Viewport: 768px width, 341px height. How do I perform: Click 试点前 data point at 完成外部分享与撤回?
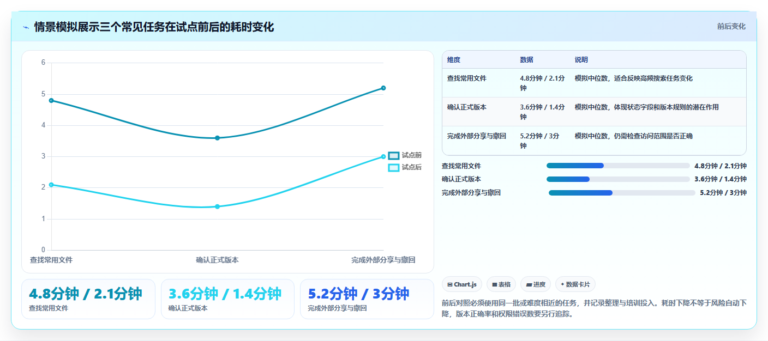coord(383,88)
